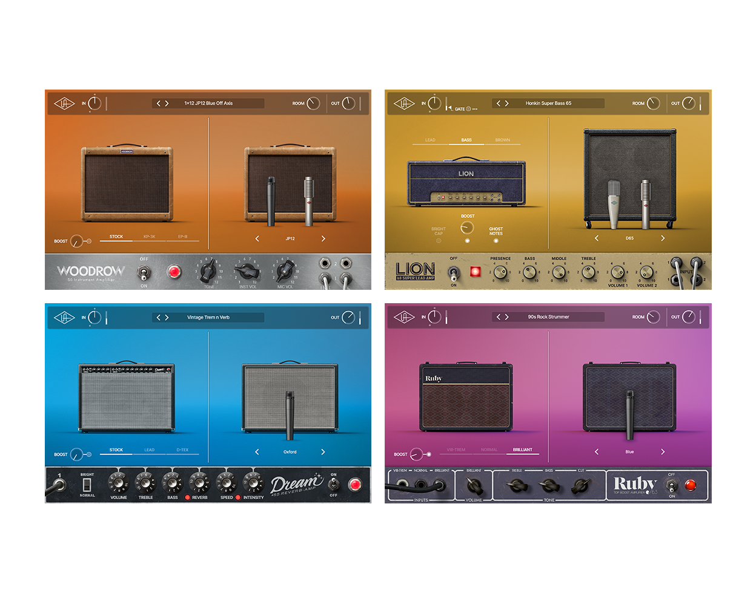Select the BASS channel tab in Lion
756x593 pixels.
pyautogui.click(x=466, y=140)
